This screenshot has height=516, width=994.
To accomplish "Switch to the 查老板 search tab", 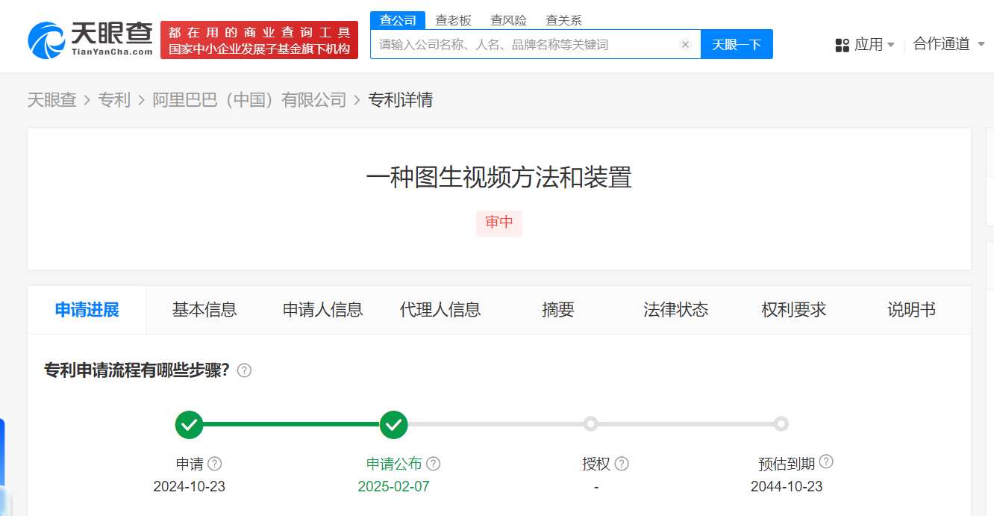I will click(453, 20).
